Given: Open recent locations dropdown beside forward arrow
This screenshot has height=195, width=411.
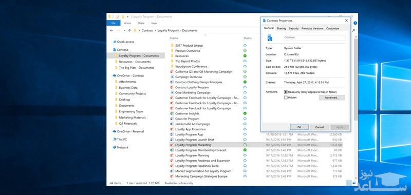Looking at the screenshot, I should 124,31.
